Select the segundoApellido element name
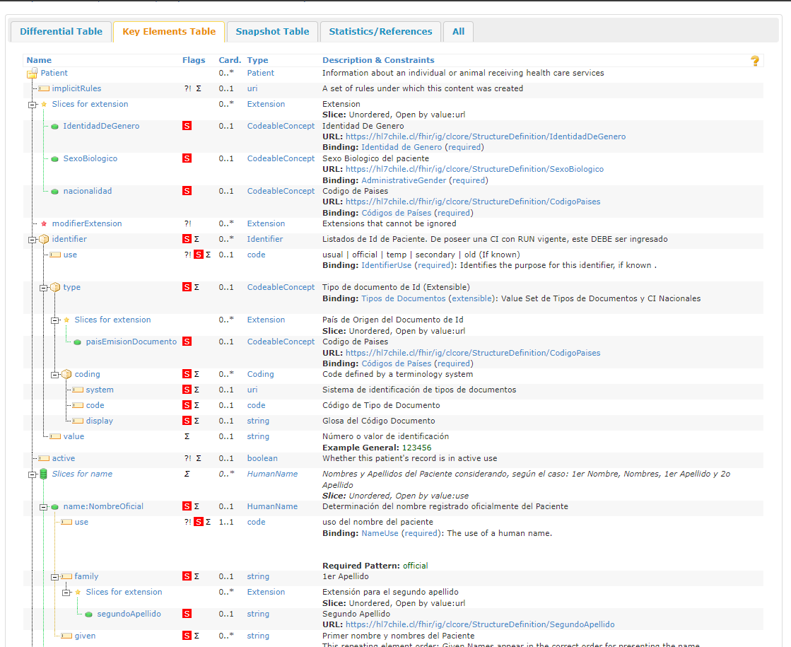The height and width of the screenshot is (647, 791). [129, 614]
